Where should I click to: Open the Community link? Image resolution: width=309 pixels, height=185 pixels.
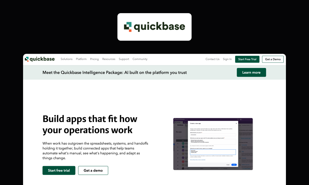click(x=140, y=59)
